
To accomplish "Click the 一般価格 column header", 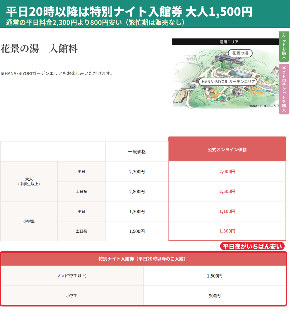I will [137, 152].
